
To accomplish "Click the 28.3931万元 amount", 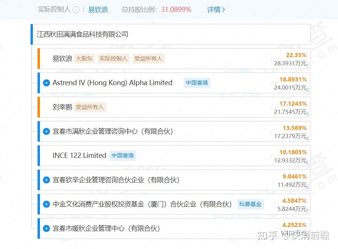I will 290,63.
